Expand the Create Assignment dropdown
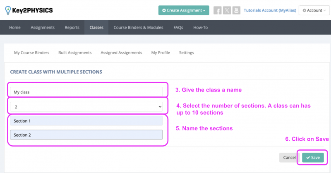This screenshot has height=173, width=331. coord(184,10)
